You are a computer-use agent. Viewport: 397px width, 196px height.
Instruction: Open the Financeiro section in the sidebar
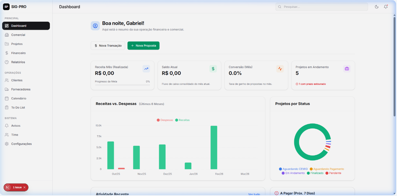(19, 53)
